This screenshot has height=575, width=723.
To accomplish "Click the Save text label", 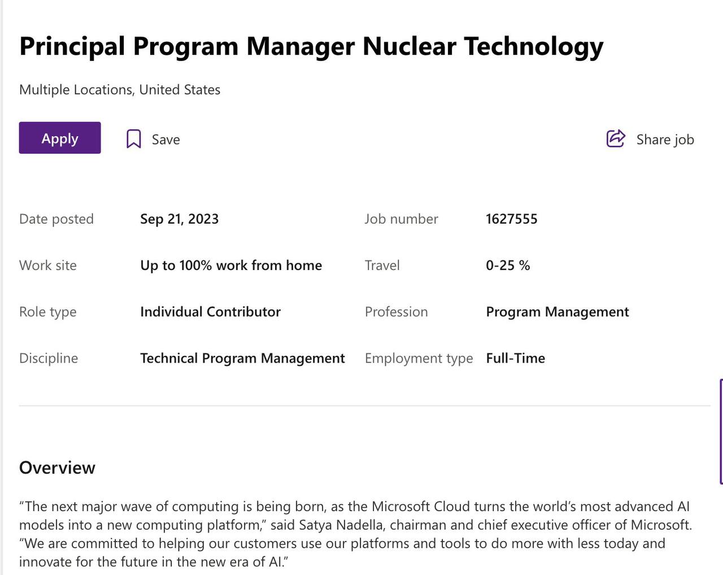I will point(166,140).
